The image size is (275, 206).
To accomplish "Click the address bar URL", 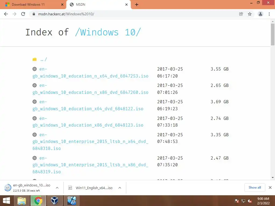I will coord(66,14).
